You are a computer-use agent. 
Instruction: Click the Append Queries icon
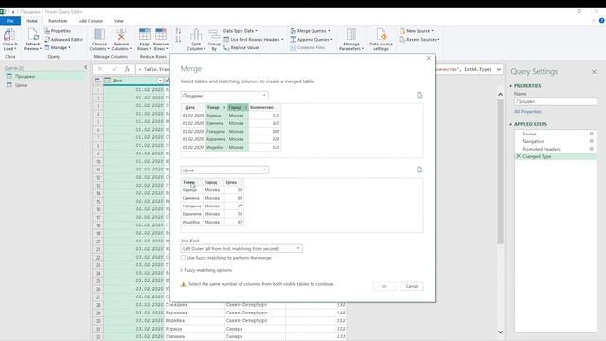294,40
